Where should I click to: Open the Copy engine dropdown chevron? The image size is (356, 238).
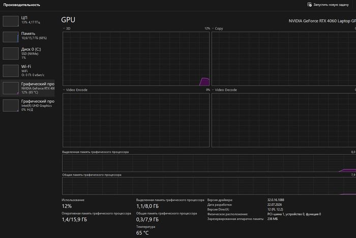click(213, 28)
